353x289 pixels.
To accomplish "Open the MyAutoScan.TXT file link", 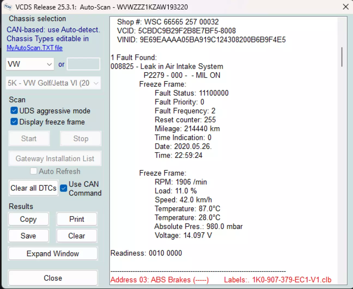I will [x=35, y=48].
